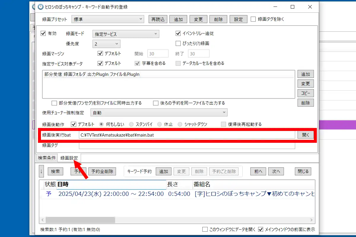Click 再読込 preset button
The width and height of the screenshot is (356, 237).
(x=158, y=19)
